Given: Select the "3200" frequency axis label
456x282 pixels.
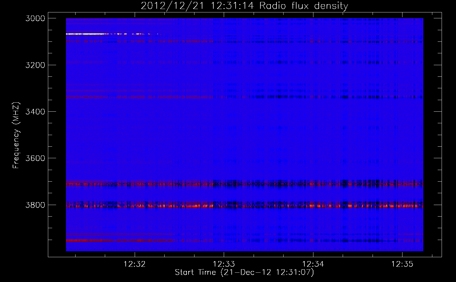Looking at the screenshot, I should (x=35, y=65).
